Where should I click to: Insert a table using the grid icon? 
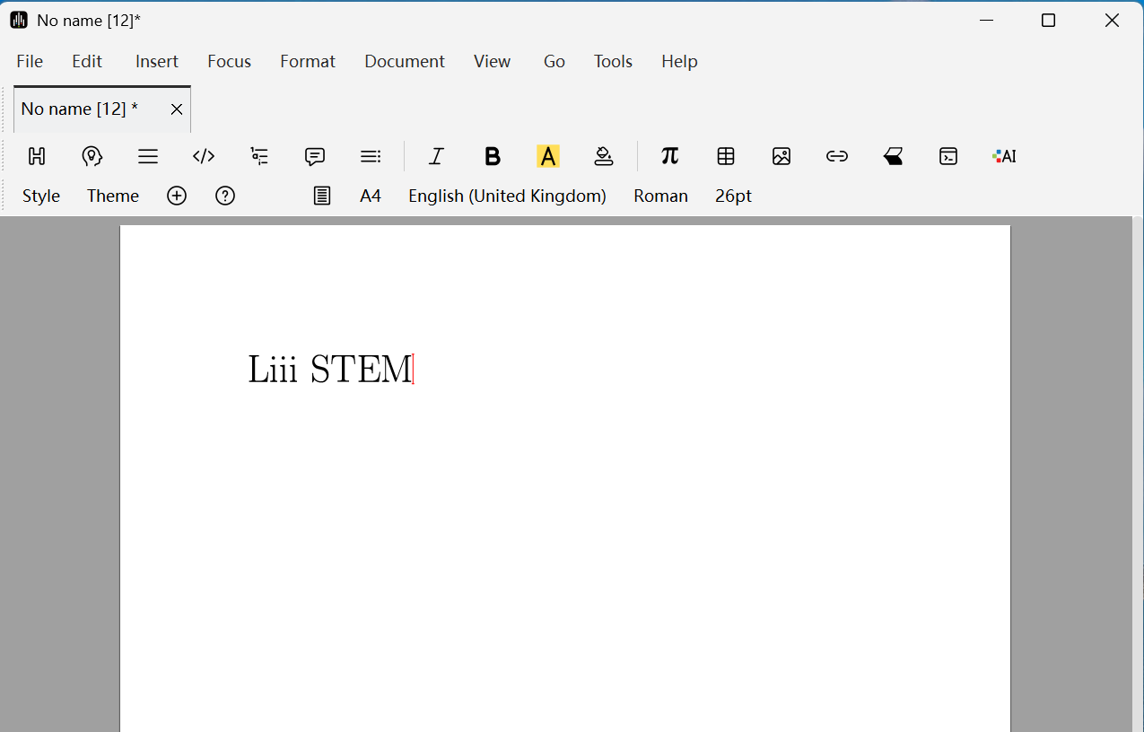[726, 156]
